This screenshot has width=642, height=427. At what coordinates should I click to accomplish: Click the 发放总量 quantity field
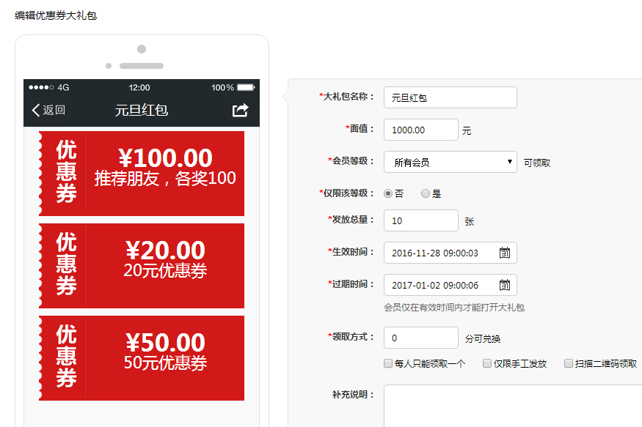[x=420, y=220]
